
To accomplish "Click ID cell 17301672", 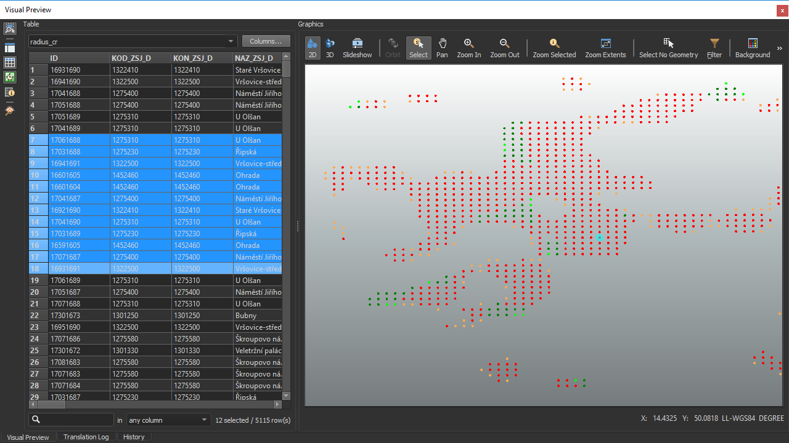I will pyautogui.click(x=79, y=351).
